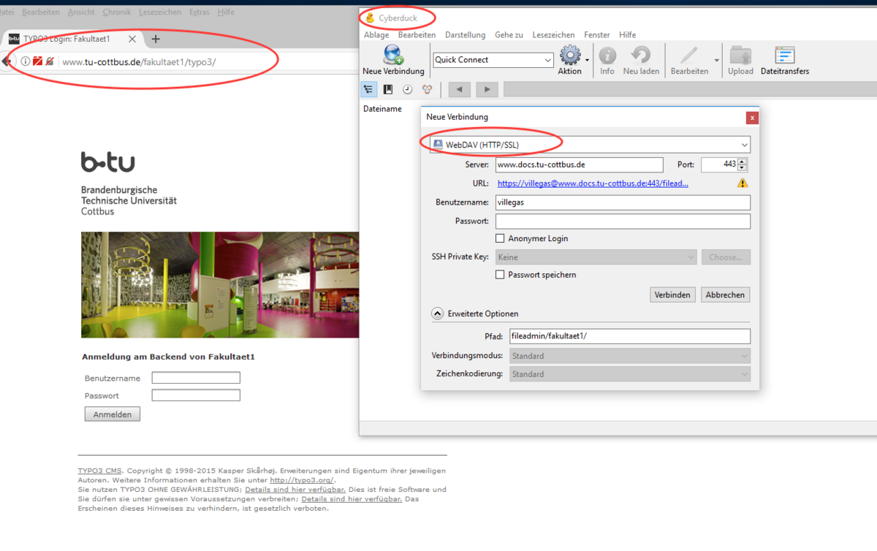Check Passwort speichern

click(501, 275)
